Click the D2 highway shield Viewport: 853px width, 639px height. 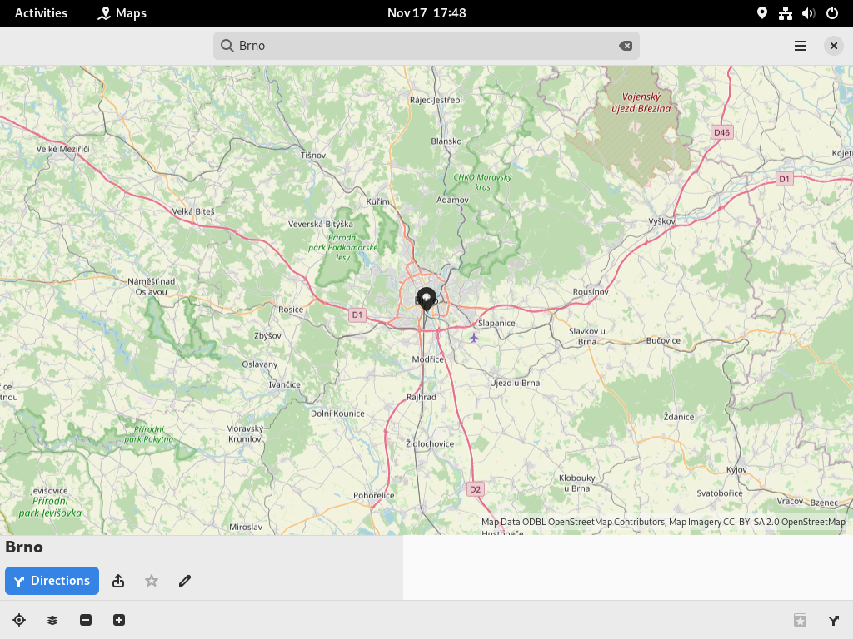click(x=476, y=489)
